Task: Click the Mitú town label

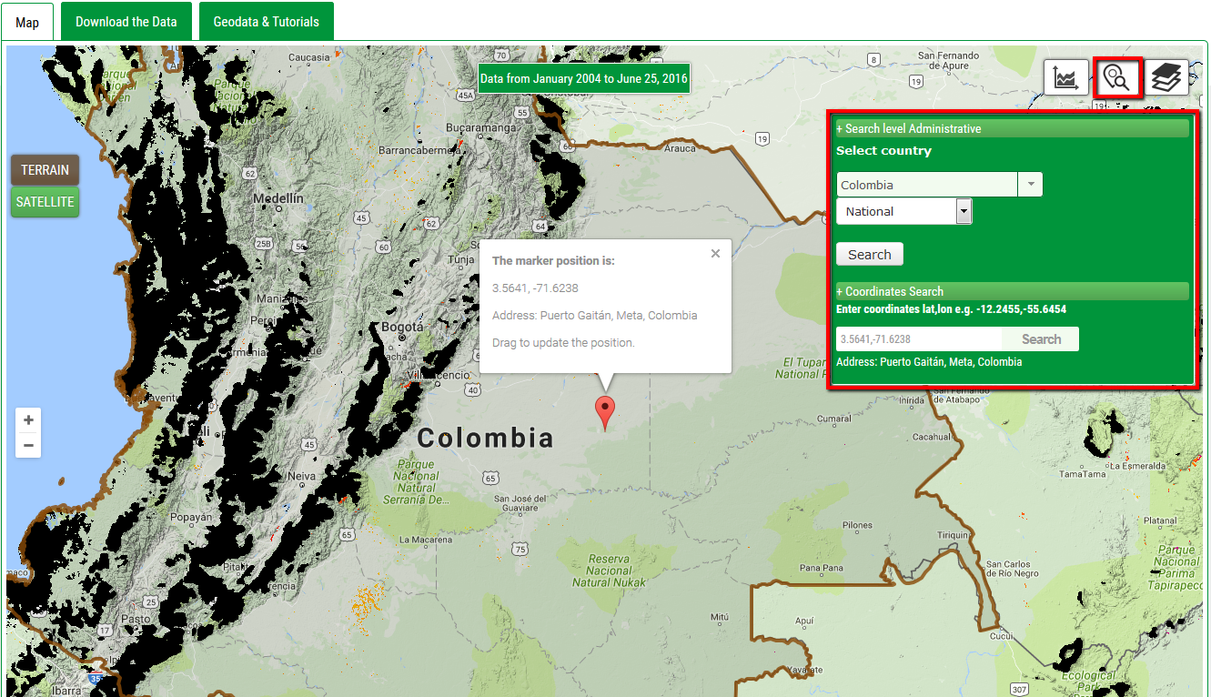Action: click(x=720, y=617)
